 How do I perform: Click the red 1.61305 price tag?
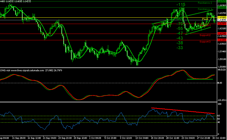click(222, 40)
